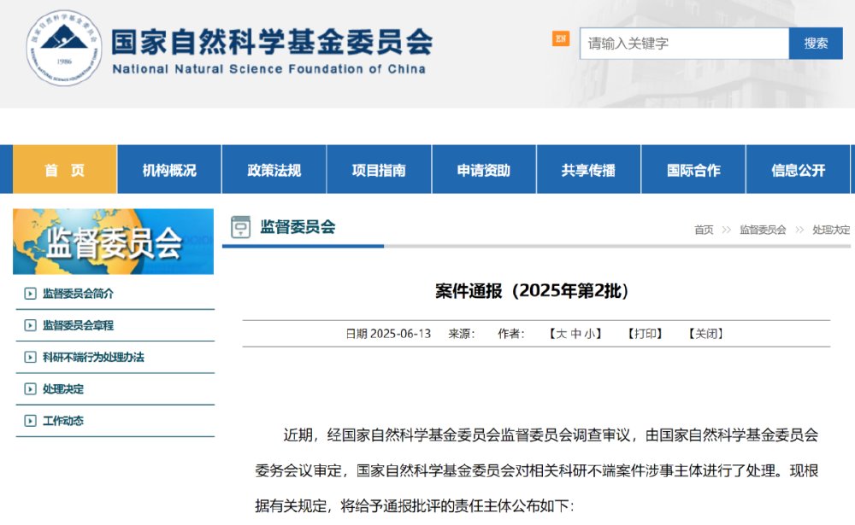Click arrow icon beside 处理决定 in sidebar
855x525 pixels.
tap(30, 389)
